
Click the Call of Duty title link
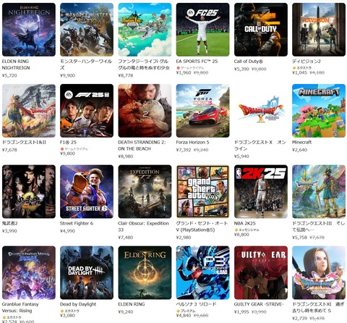249,62
